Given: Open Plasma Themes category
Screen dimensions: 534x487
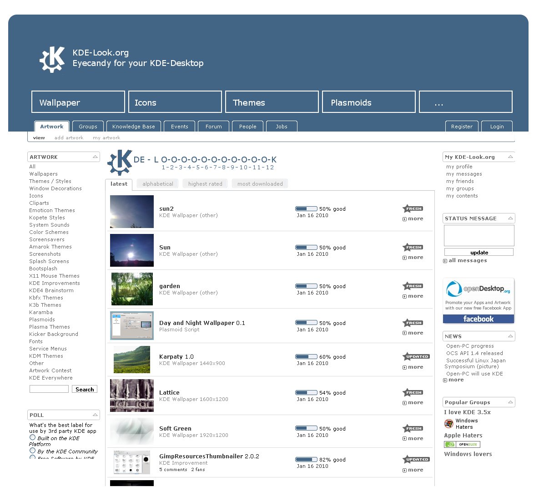Looking at the screenshot, I should coord(50,327).
